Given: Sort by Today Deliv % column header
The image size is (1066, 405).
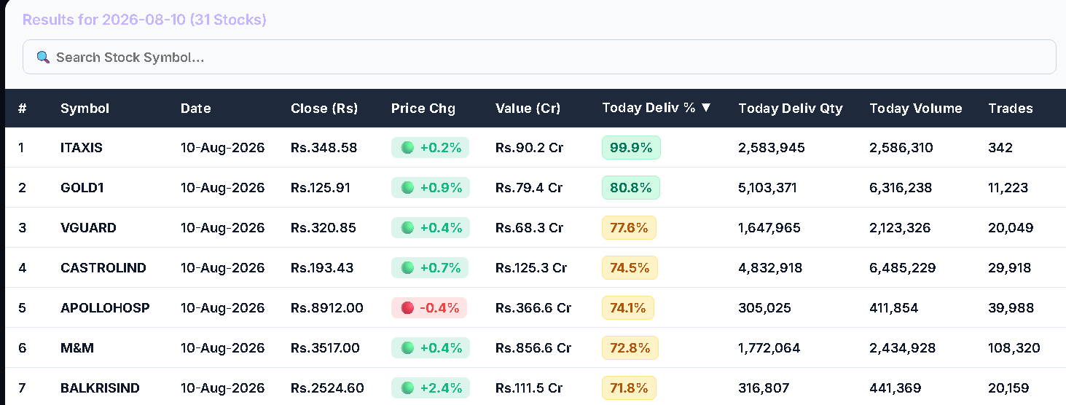Looking at the screenshot, I should (657, 108).
